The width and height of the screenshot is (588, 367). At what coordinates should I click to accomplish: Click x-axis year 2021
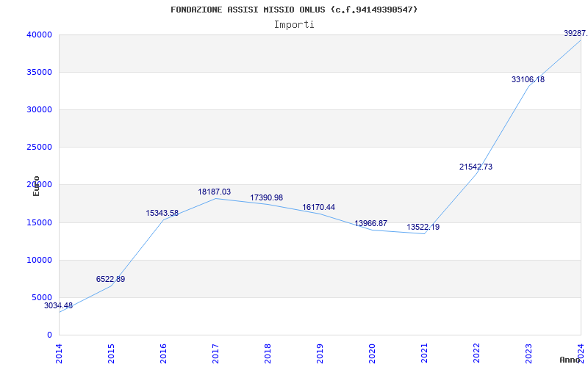[424, 354]
